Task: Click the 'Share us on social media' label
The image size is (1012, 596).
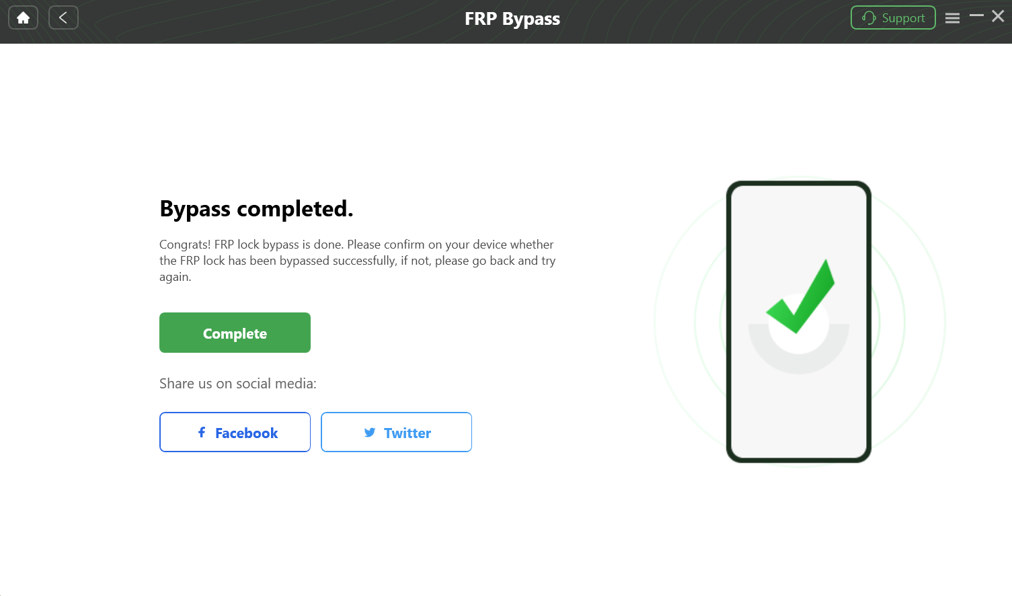Action: [x=237, y=383]
